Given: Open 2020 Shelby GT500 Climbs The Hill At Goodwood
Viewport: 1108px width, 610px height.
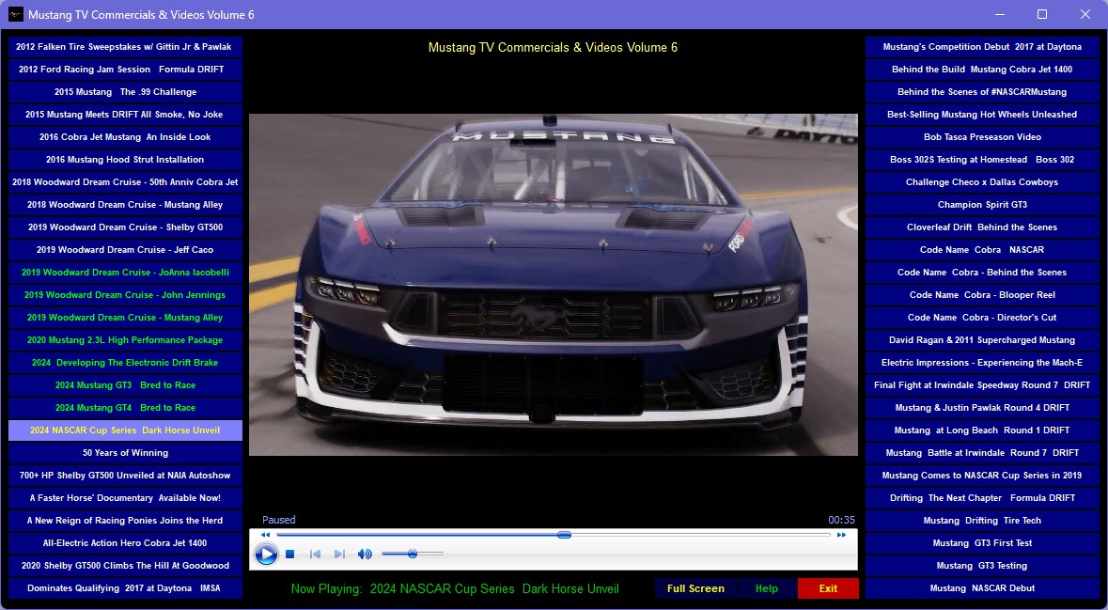Looking at the screenshot, I should coord(125,566).
